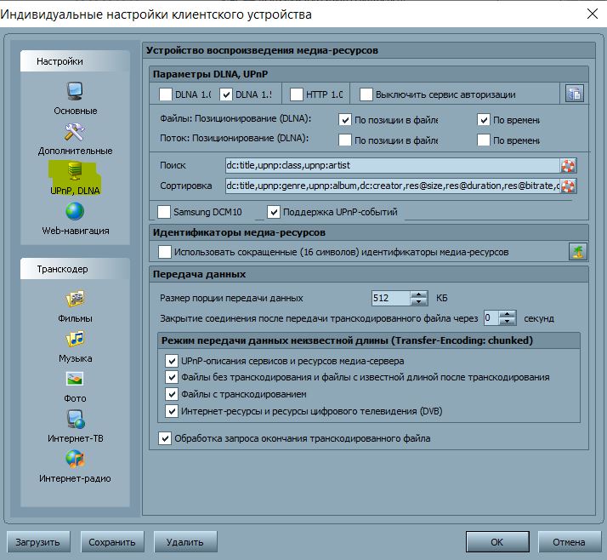This screenshot has width=607, height=560.
Task: Open the Основные settings section
Action: (75, 97)
